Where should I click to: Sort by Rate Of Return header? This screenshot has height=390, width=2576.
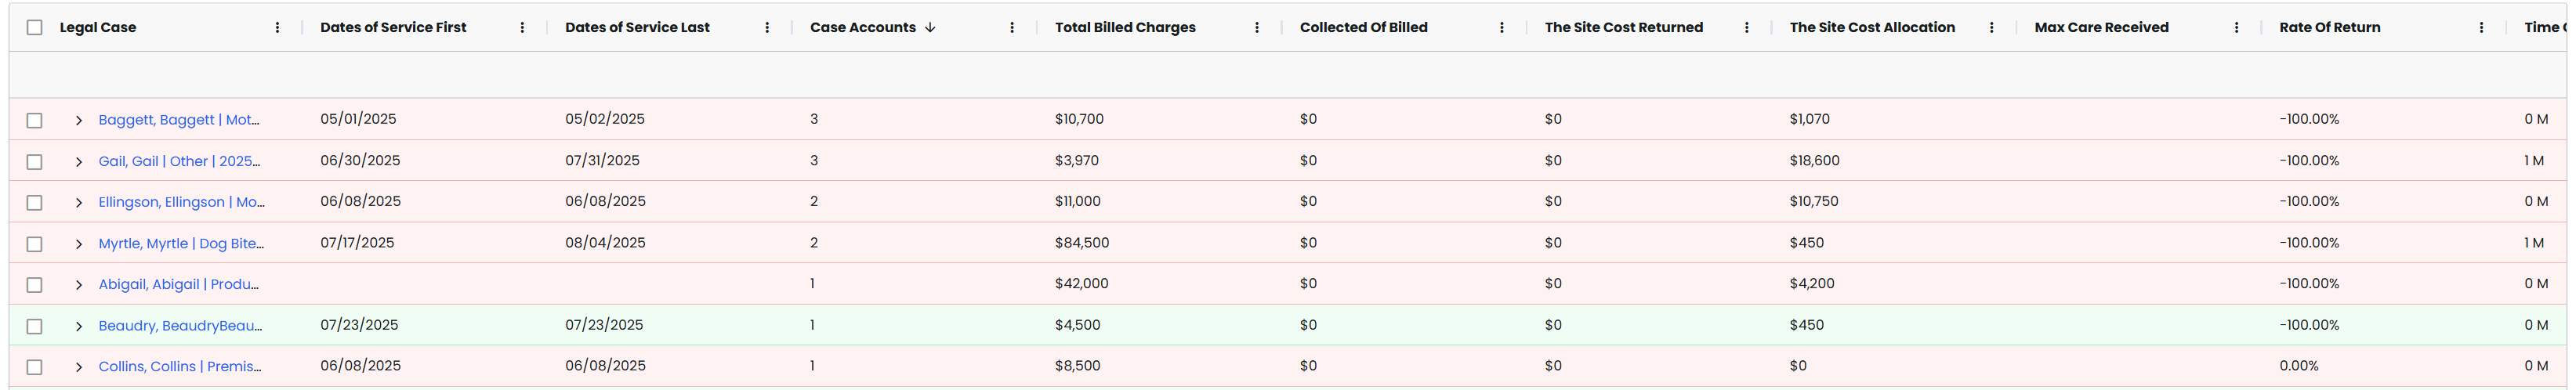[2329, 28]
